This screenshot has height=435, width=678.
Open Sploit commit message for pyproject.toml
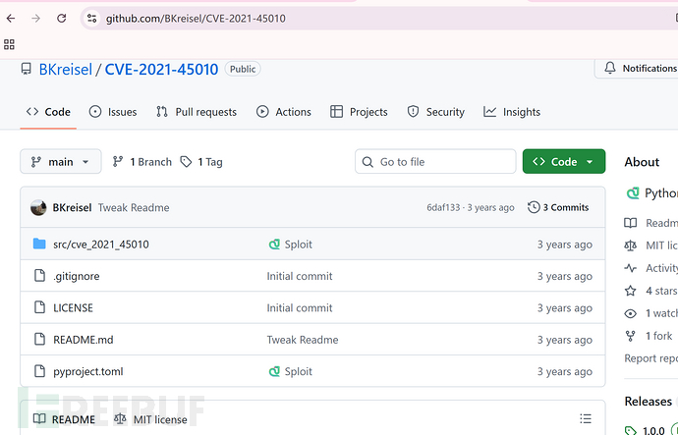(x=298, y=371)
